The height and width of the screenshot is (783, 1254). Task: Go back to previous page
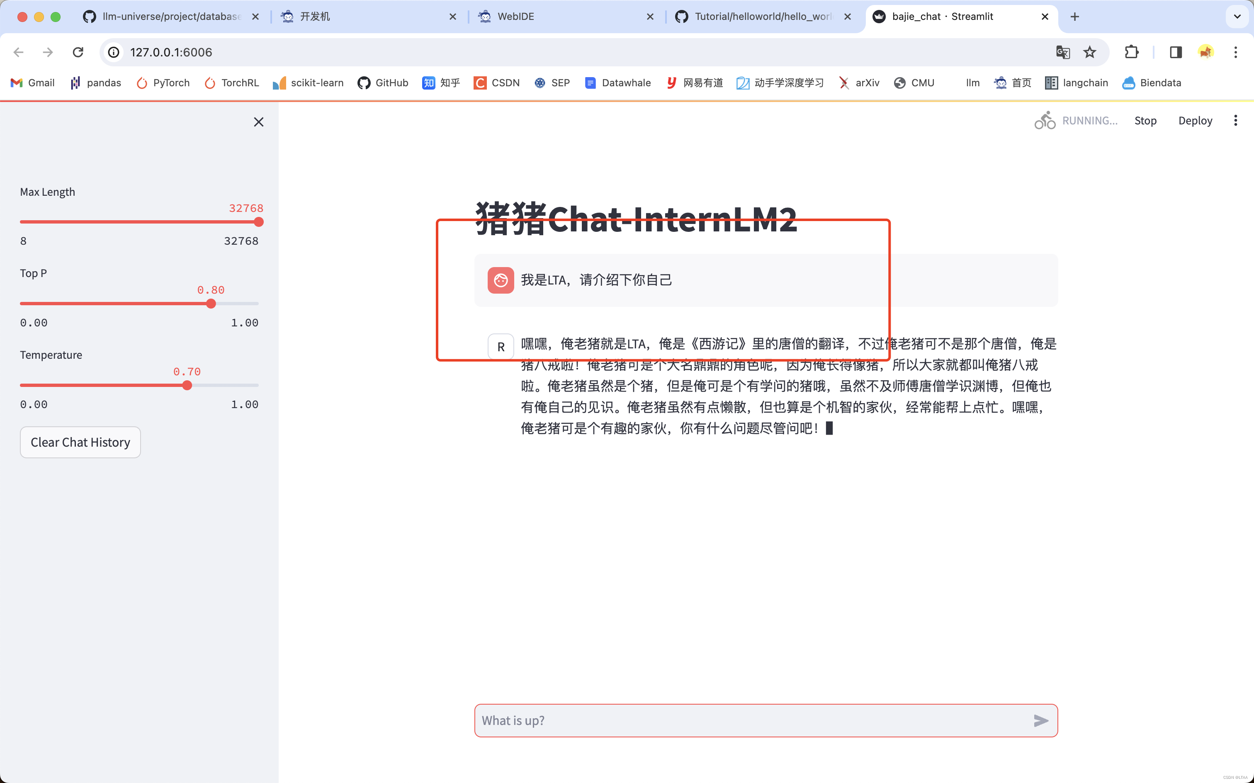[x=19, y=52]
